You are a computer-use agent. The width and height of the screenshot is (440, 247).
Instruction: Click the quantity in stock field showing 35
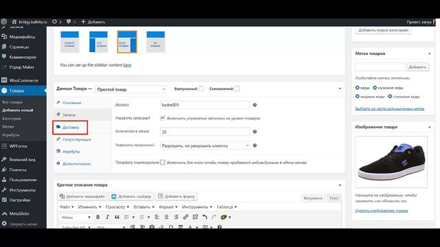click(x=205, y=132)
